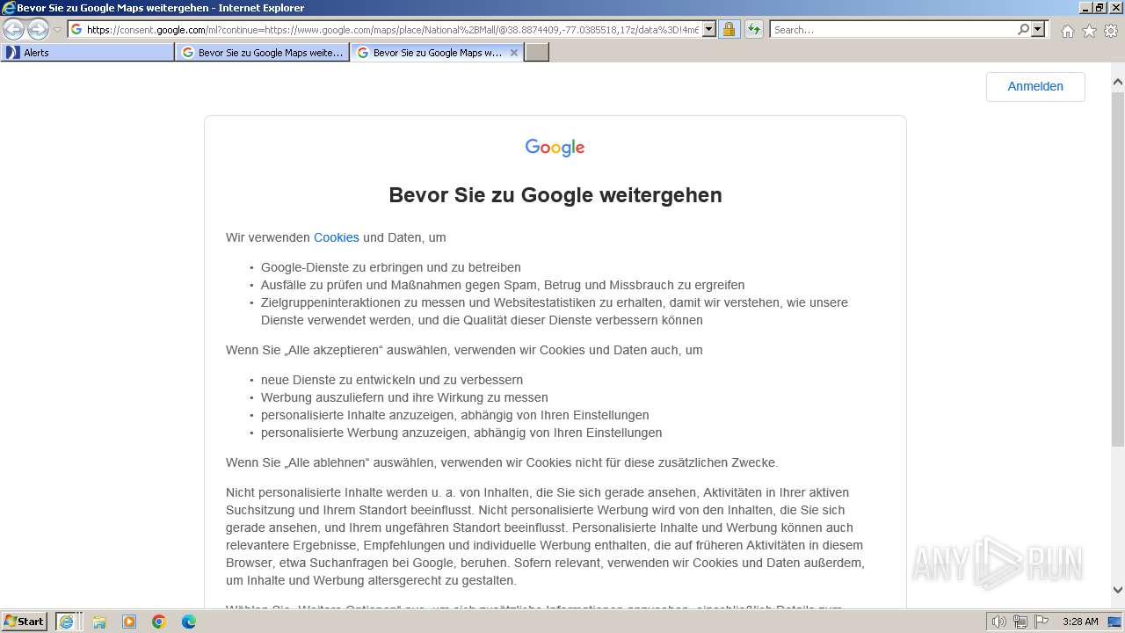The image size is (1125, 633).
Task: Click the site favicon in address bar
Action: point(76,29)
